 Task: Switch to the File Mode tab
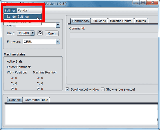tap(99, 21)
